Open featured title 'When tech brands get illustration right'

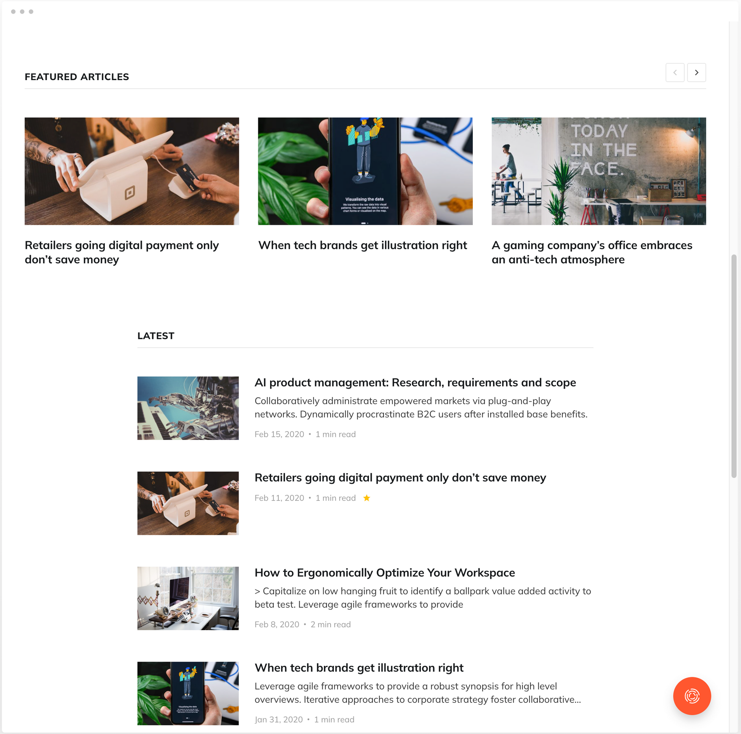(362, 245)
